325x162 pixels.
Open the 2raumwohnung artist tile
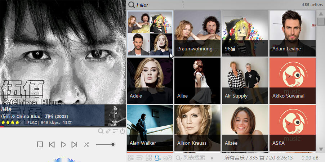197,33
